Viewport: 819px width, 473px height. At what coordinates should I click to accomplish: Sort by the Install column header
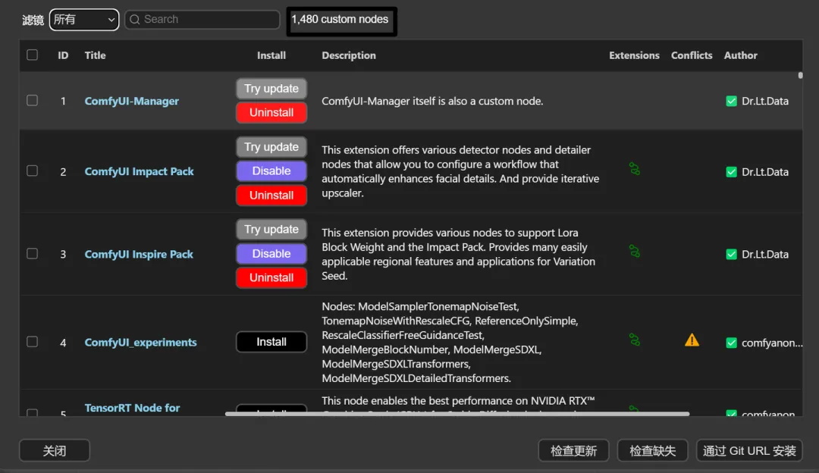(271, 55)
